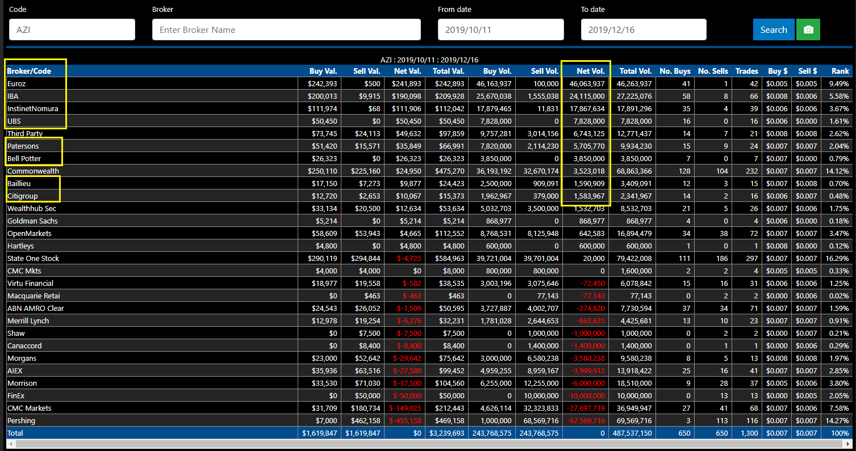The image size is (856, 451).
Task: Click FinEx sell volume 10,000,000
Action: point(541,395)
